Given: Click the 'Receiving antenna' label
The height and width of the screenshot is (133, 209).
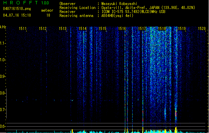Looking at the screenshot, I should pyautogui.click(x=76, y=16).
